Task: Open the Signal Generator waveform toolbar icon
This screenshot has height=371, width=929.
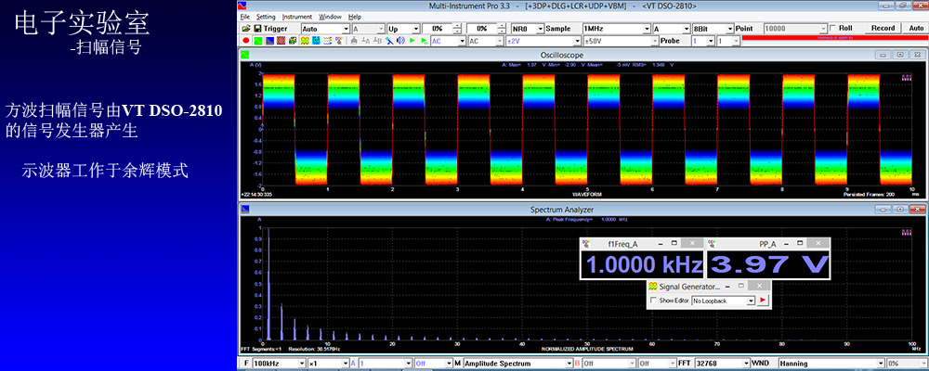Action: pyautogui.click(x=305, y=41)
